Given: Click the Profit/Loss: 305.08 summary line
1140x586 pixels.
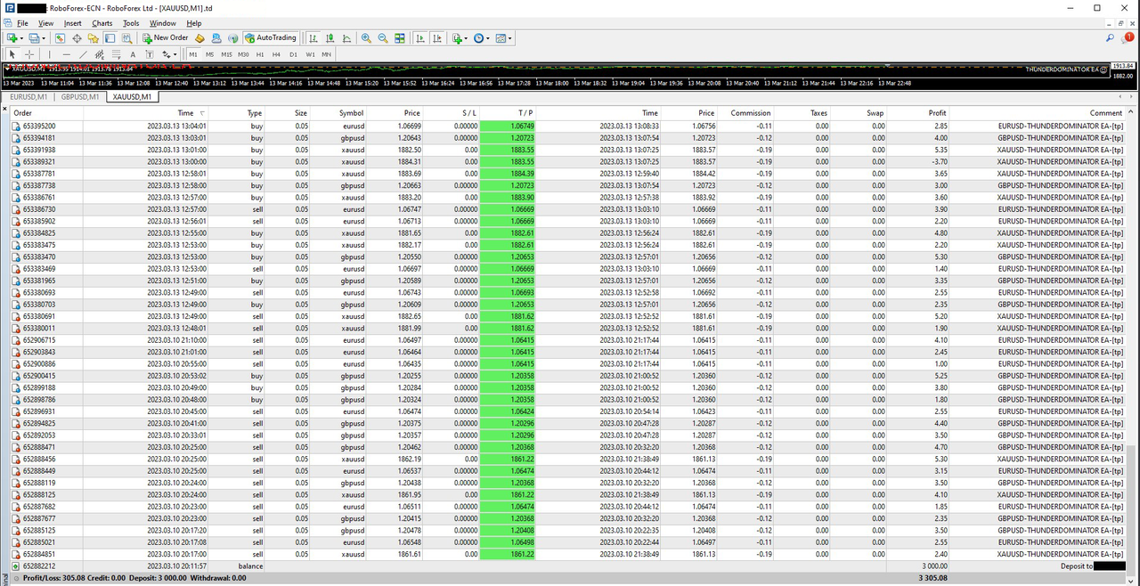Looking at the screenshot, I should [x=134, y=578].
